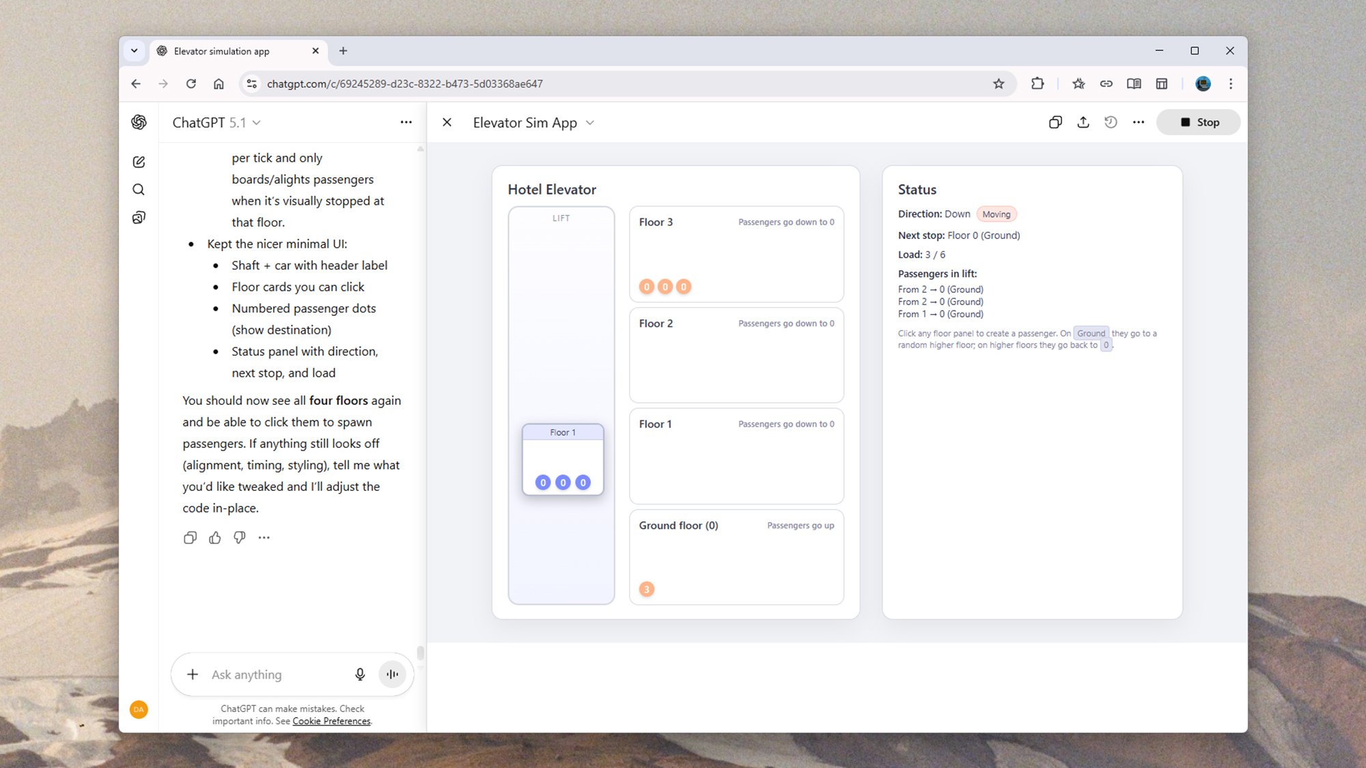Click the share canvas upload icon
This screenshot has width=1366, height=768.
pyautogui.click(x=1083, y=122)
